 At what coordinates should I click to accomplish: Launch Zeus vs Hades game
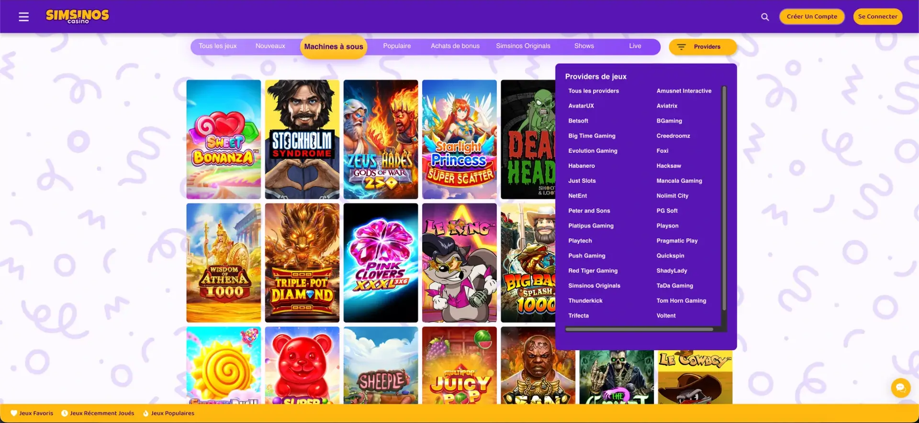381,139
